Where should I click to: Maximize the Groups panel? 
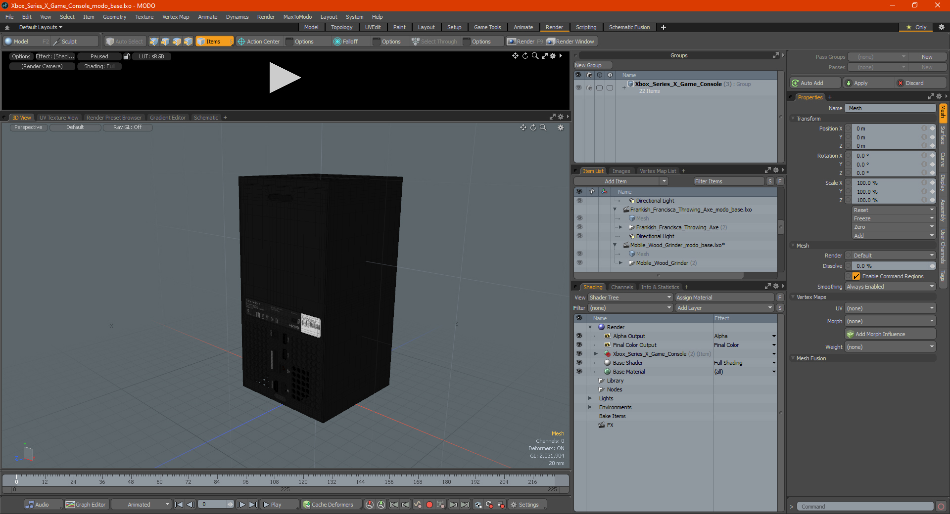pyautogui.click(x=775, y=55)
